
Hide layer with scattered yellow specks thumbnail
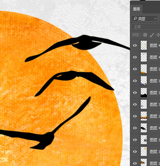135,46
